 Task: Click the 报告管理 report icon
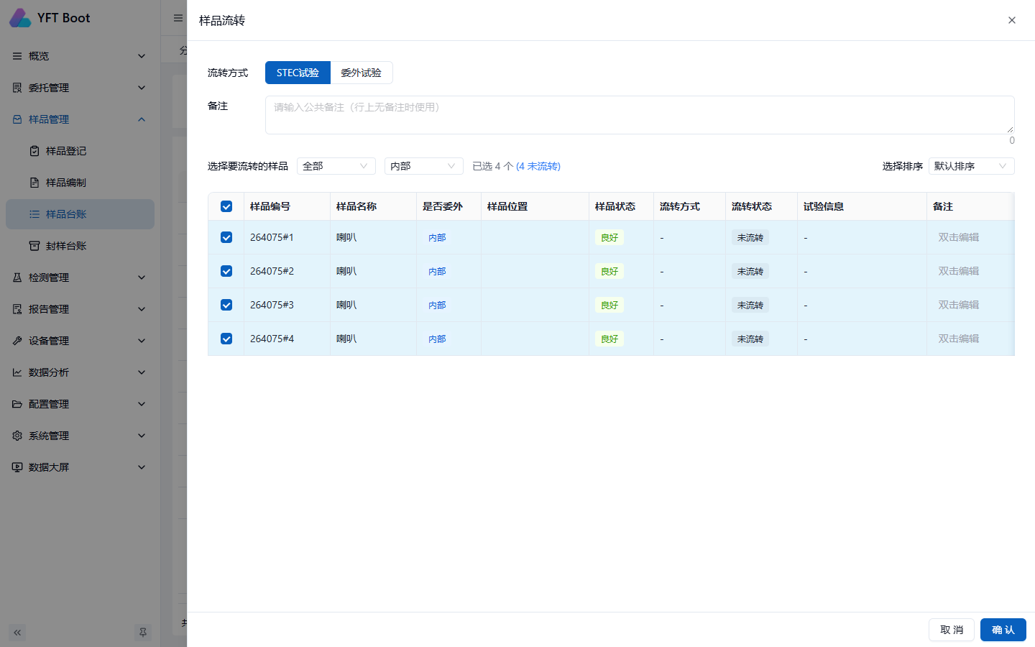17,309
